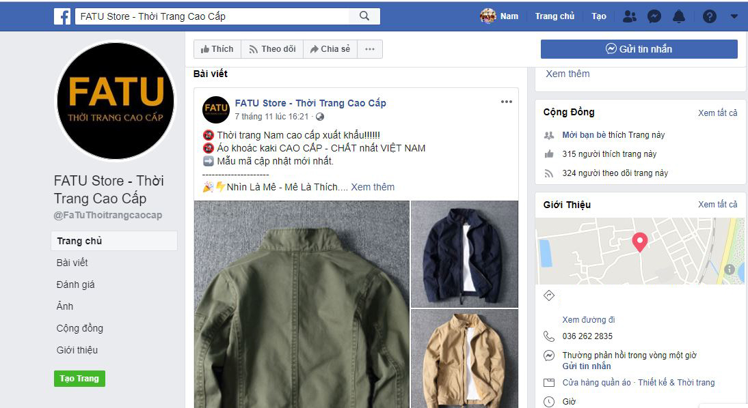The width and height of the screenshot is (748, 408).
Task: Open the navy jacket photo
Action: 465,254
